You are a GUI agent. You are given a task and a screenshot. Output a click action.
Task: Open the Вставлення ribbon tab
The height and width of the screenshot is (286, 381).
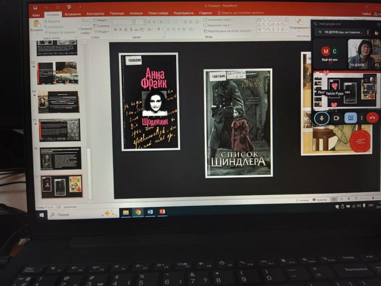[x=72, y=14]
